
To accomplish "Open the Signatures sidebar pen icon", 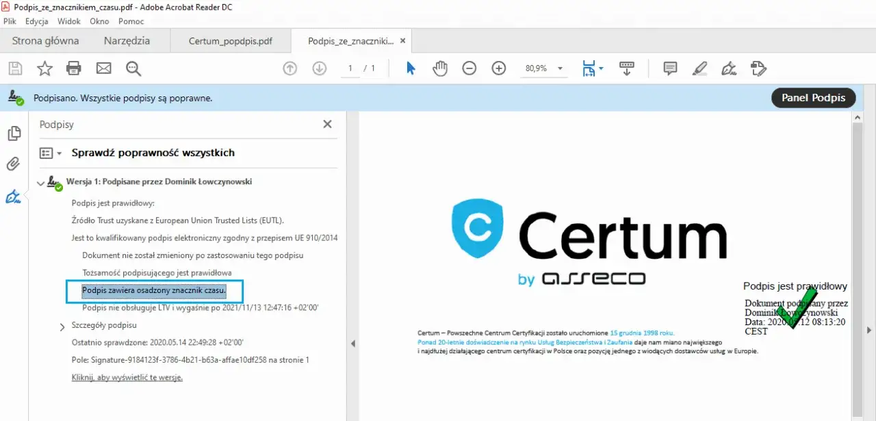I will 13,197.
